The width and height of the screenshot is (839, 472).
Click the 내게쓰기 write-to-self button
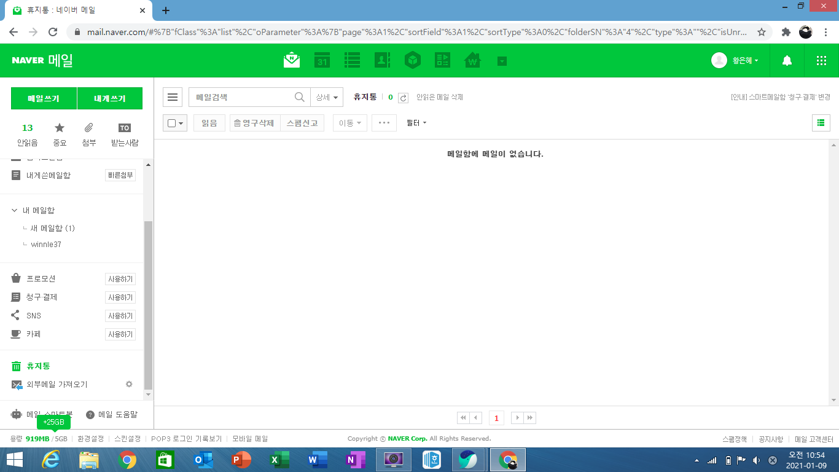(x=110, y=98)
